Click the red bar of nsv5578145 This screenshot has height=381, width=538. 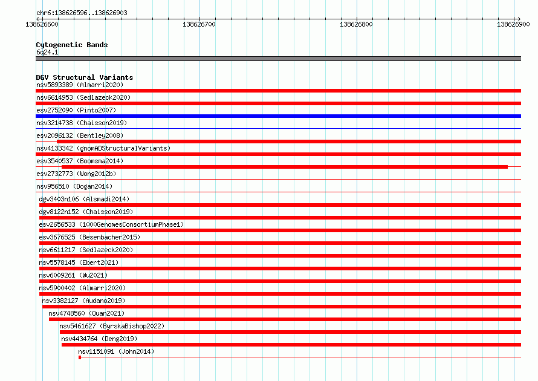click(x=280, y=269)
